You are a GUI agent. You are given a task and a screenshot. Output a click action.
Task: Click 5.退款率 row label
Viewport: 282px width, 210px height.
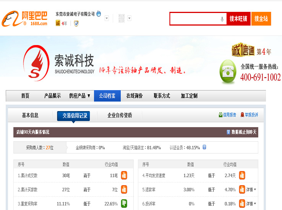point(149,189)
